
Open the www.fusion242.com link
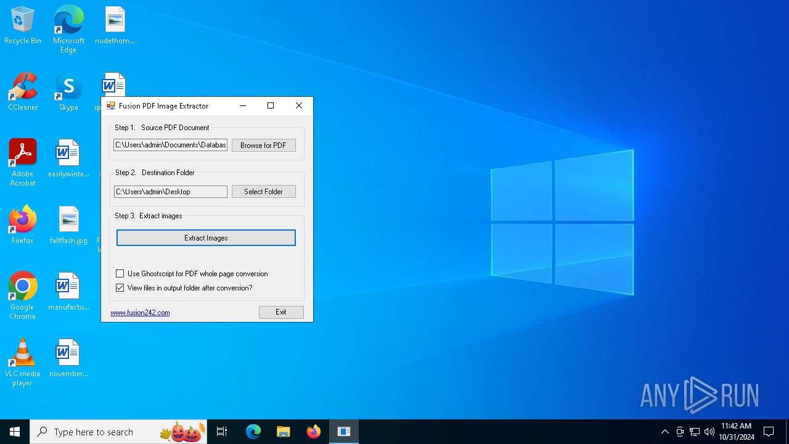point(140,313)
